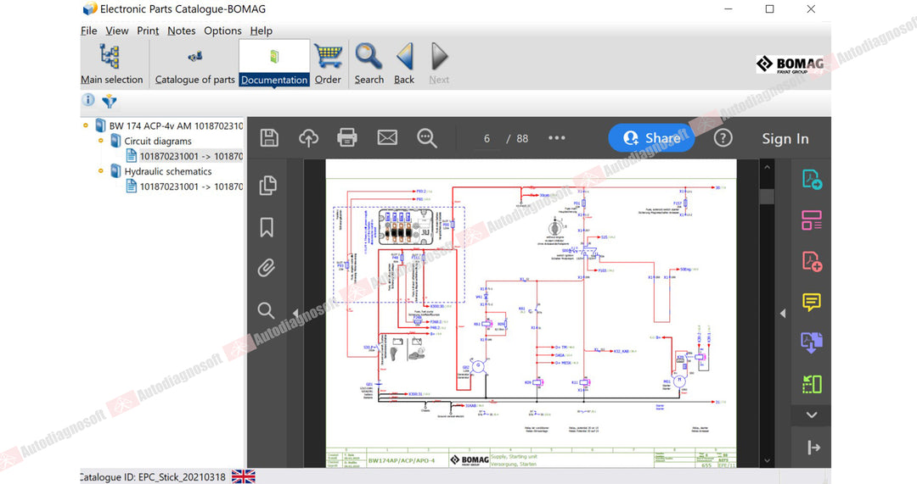Screen dimensions: 917x484
Task: Open the Help menu
Action: pyautogui.click(x=262, y=31)
